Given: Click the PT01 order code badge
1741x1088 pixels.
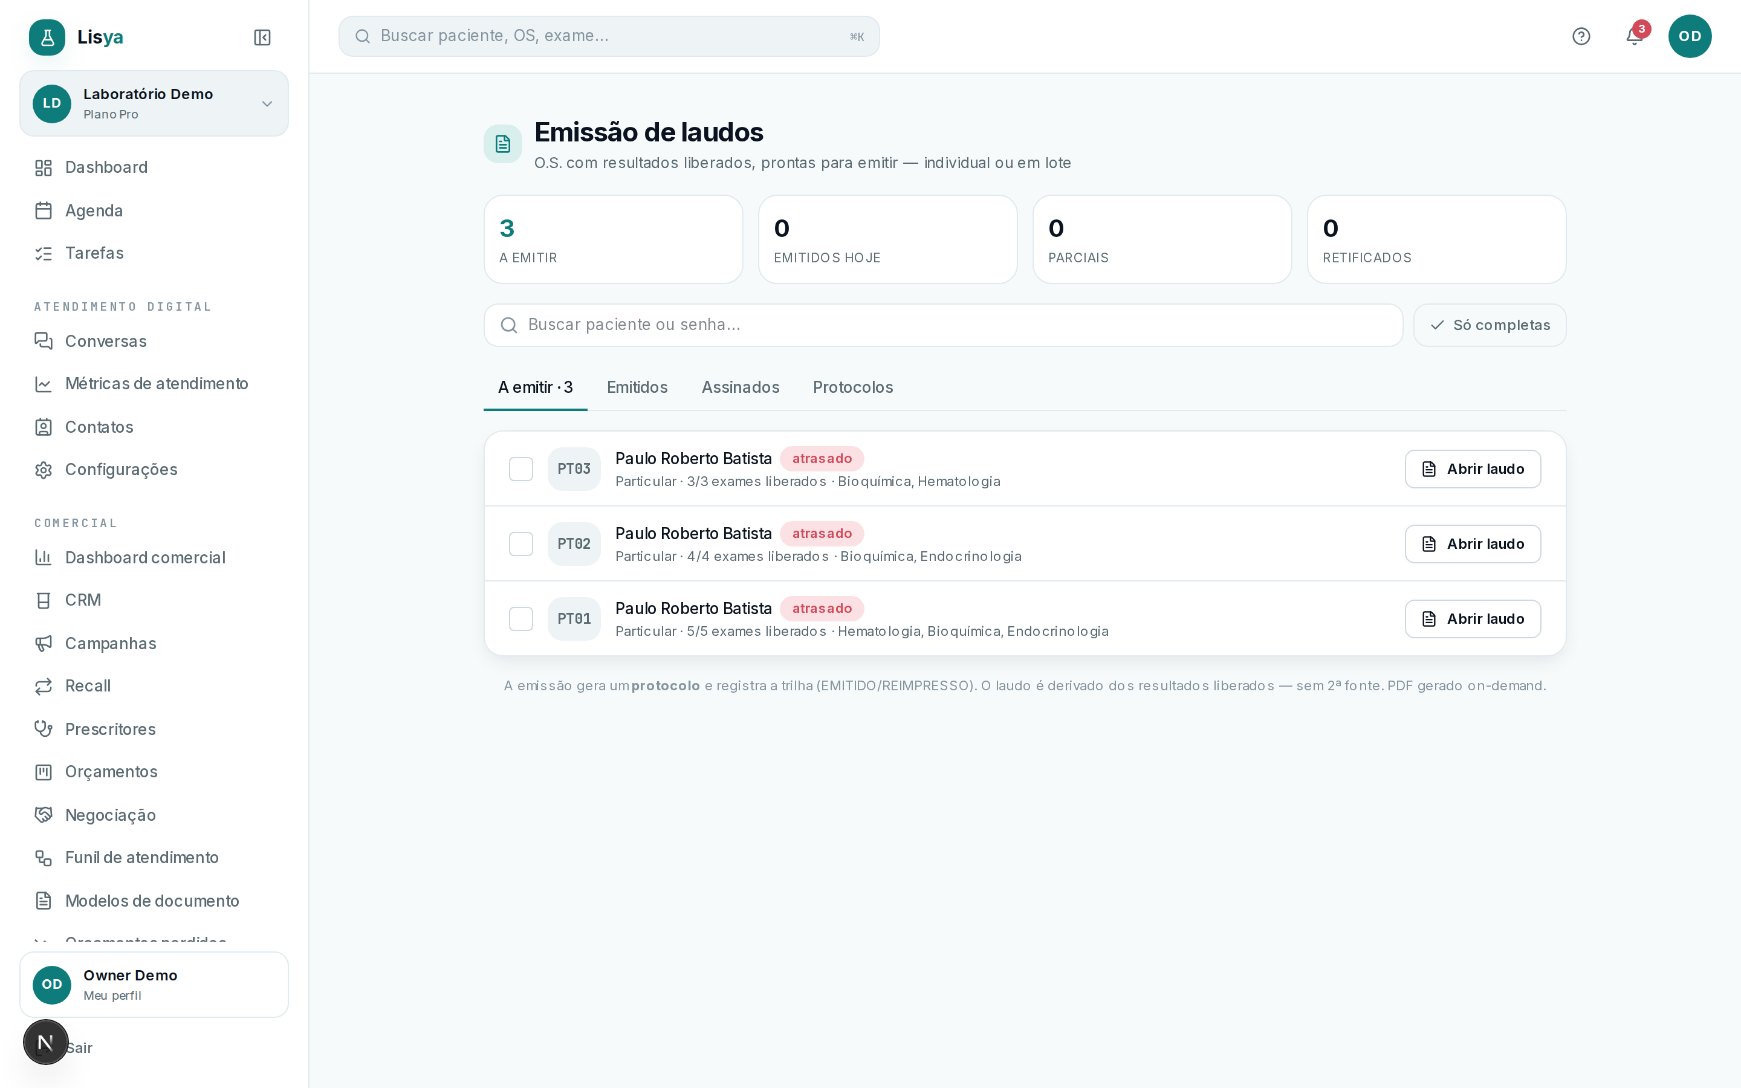Looking at the screenshot, I should pyautogui.click(x=573, y=619).
